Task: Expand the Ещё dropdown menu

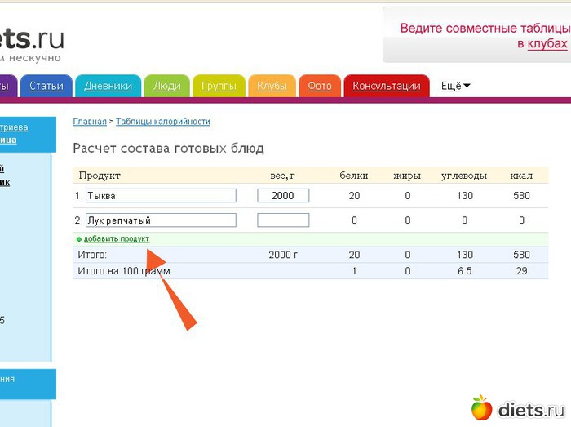Action: coord(456,86)
